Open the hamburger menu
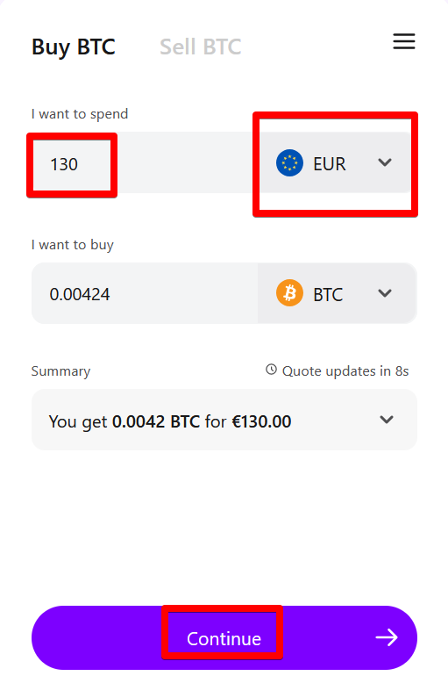This screenshot has height=683, width=448. 403,41
